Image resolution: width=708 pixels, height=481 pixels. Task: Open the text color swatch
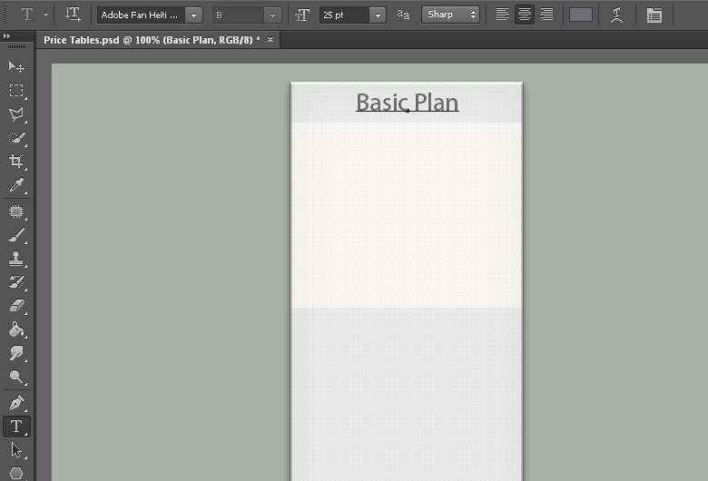click(581, 15)
